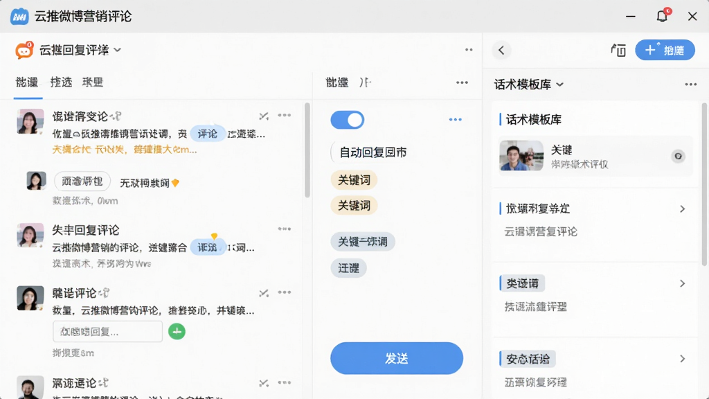Click the 失丰回复评论 comment title
The width and height of the screenshot is (709, 399).
pos(86,230)
